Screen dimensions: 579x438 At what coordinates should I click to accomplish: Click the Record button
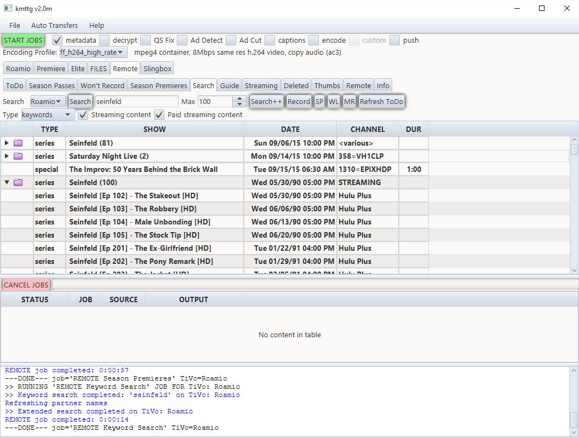[299, 101]
